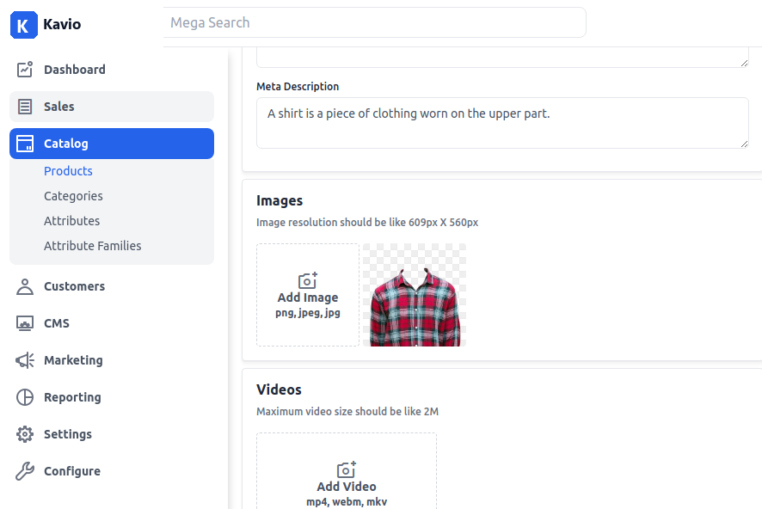Open the Reporting menu entry
Image resolution: width=762 pixels, height=509 pixels.
click(112, 397)
